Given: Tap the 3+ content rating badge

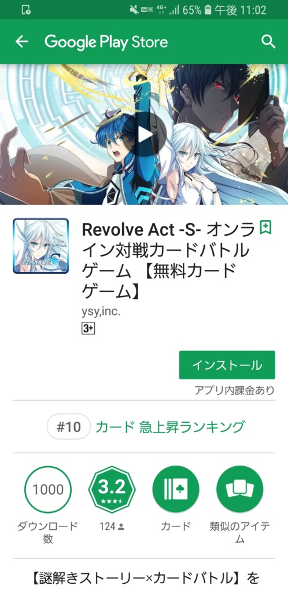Looking at the screenshot, I should click(88, 329).
